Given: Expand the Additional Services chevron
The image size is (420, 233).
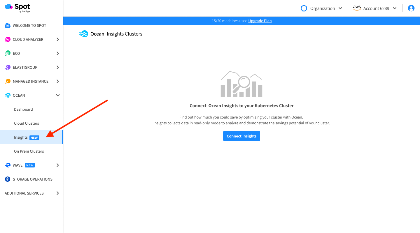Looking at the screenshot, I should (x=58, y=193).
